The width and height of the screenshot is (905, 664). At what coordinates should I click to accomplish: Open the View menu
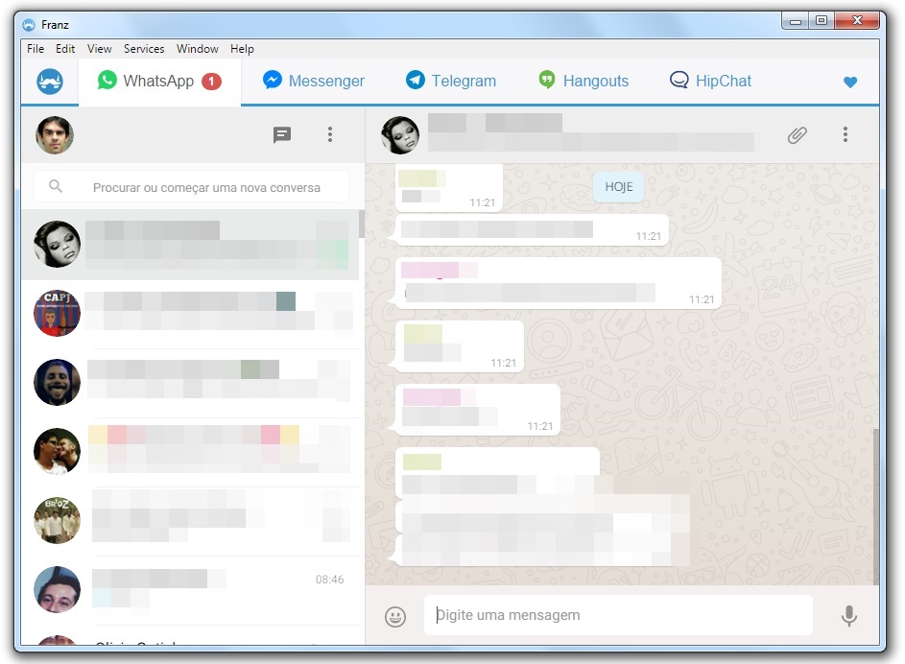[99, 49]
